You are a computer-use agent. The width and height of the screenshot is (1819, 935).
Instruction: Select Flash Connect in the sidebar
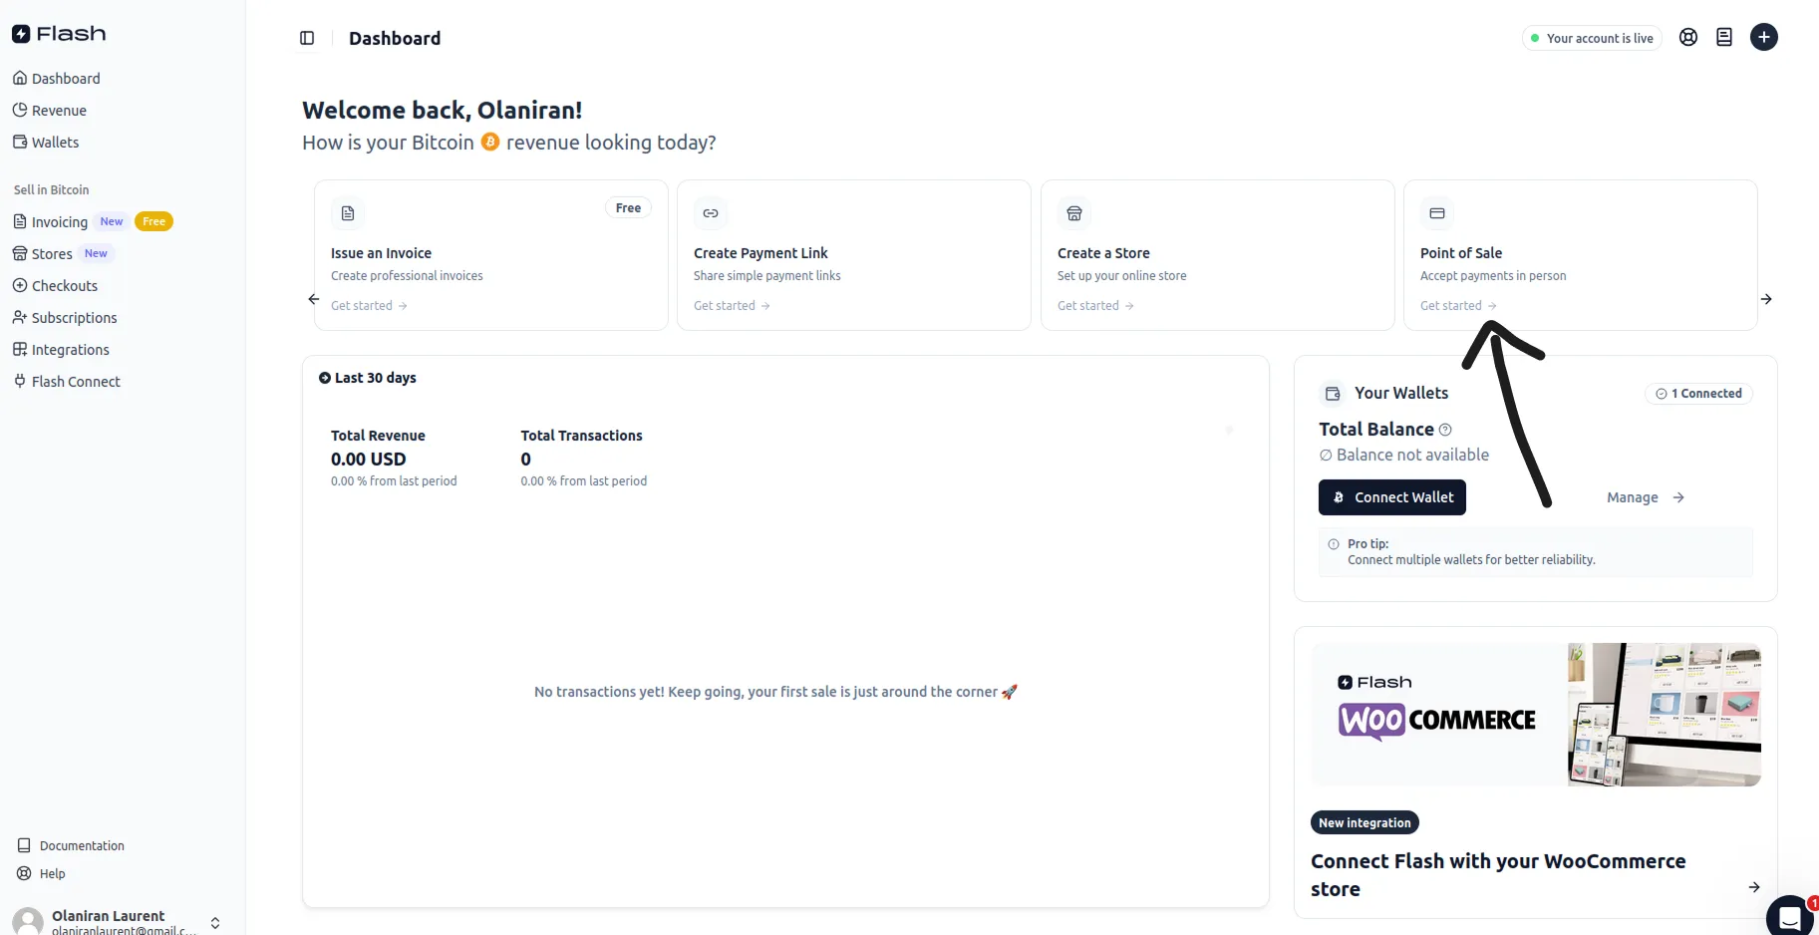tap(76, 382)
